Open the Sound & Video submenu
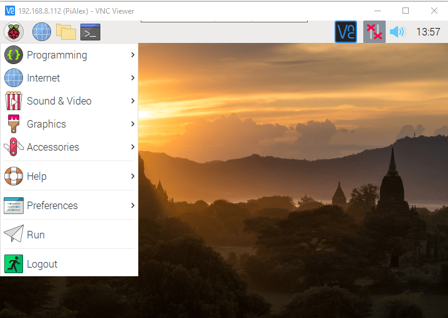This screenshot has width=448, height=318. pos(69,101)
